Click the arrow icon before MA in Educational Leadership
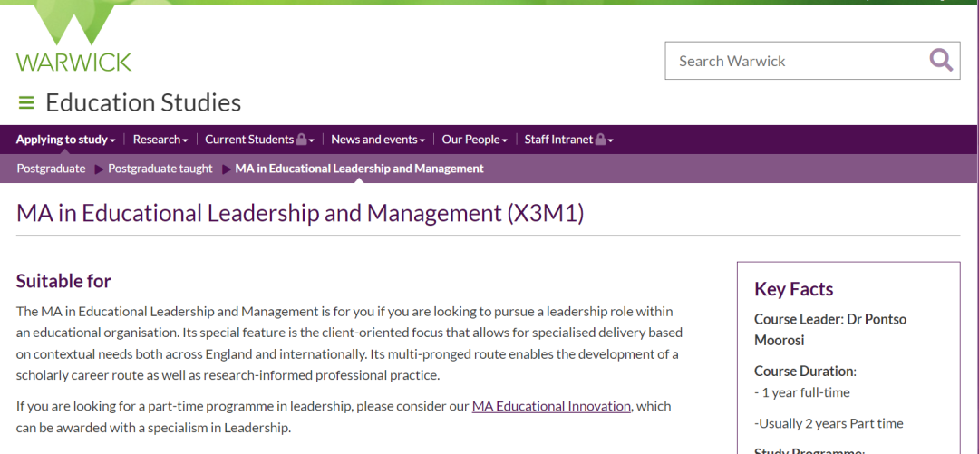979x454 pixels. pyautogui.click(x=226, y=169)
